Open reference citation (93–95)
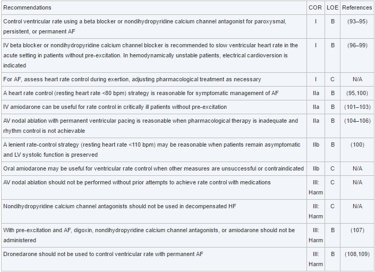The image size is (375, 272). tap(357, 21)
